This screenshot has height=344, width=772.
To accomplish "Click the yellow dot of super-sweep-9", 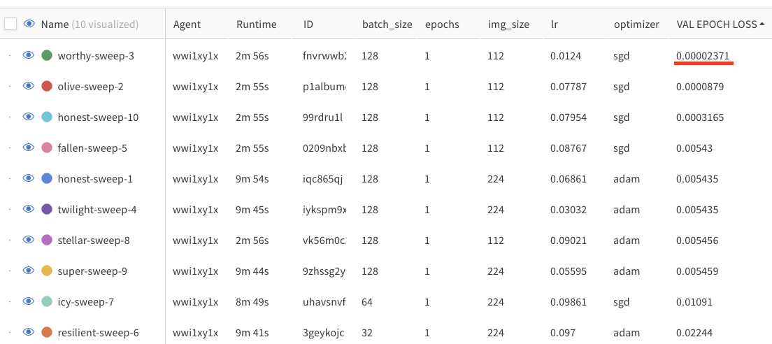I will (47, 271).
